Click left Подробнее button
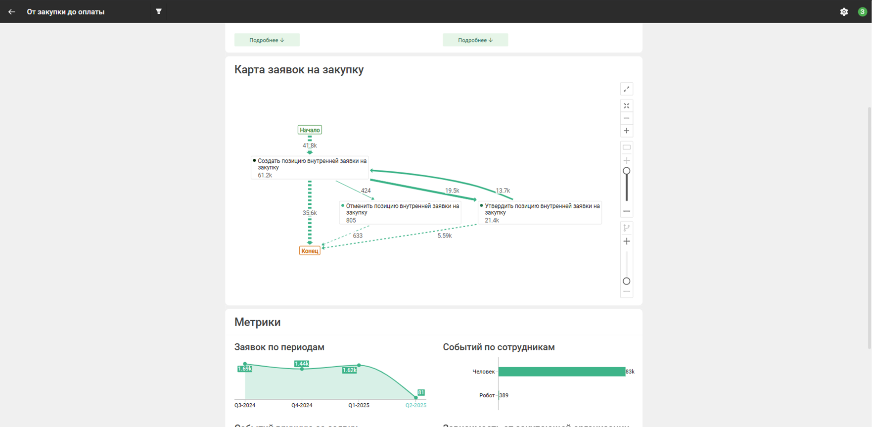Viewport: 872px width, 427px height. pos(267,40)
